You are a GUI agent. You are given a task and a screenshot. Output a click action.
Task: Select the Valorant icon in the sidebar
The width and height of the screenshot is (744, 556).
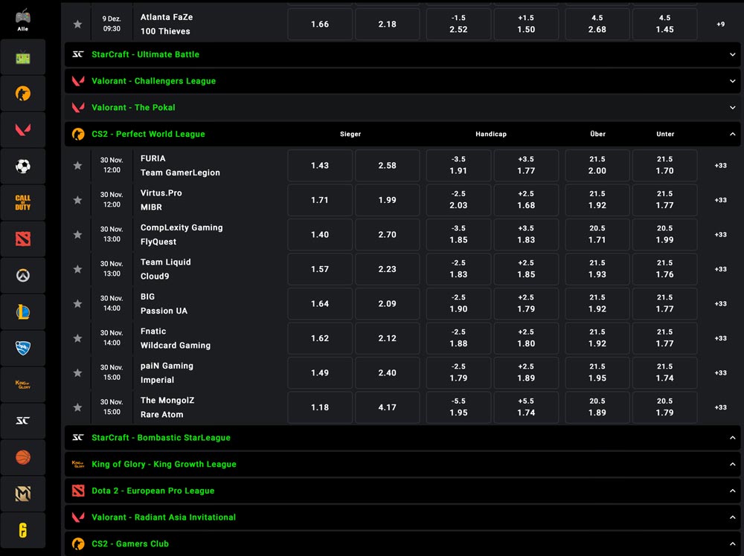[x=22, y=130]
